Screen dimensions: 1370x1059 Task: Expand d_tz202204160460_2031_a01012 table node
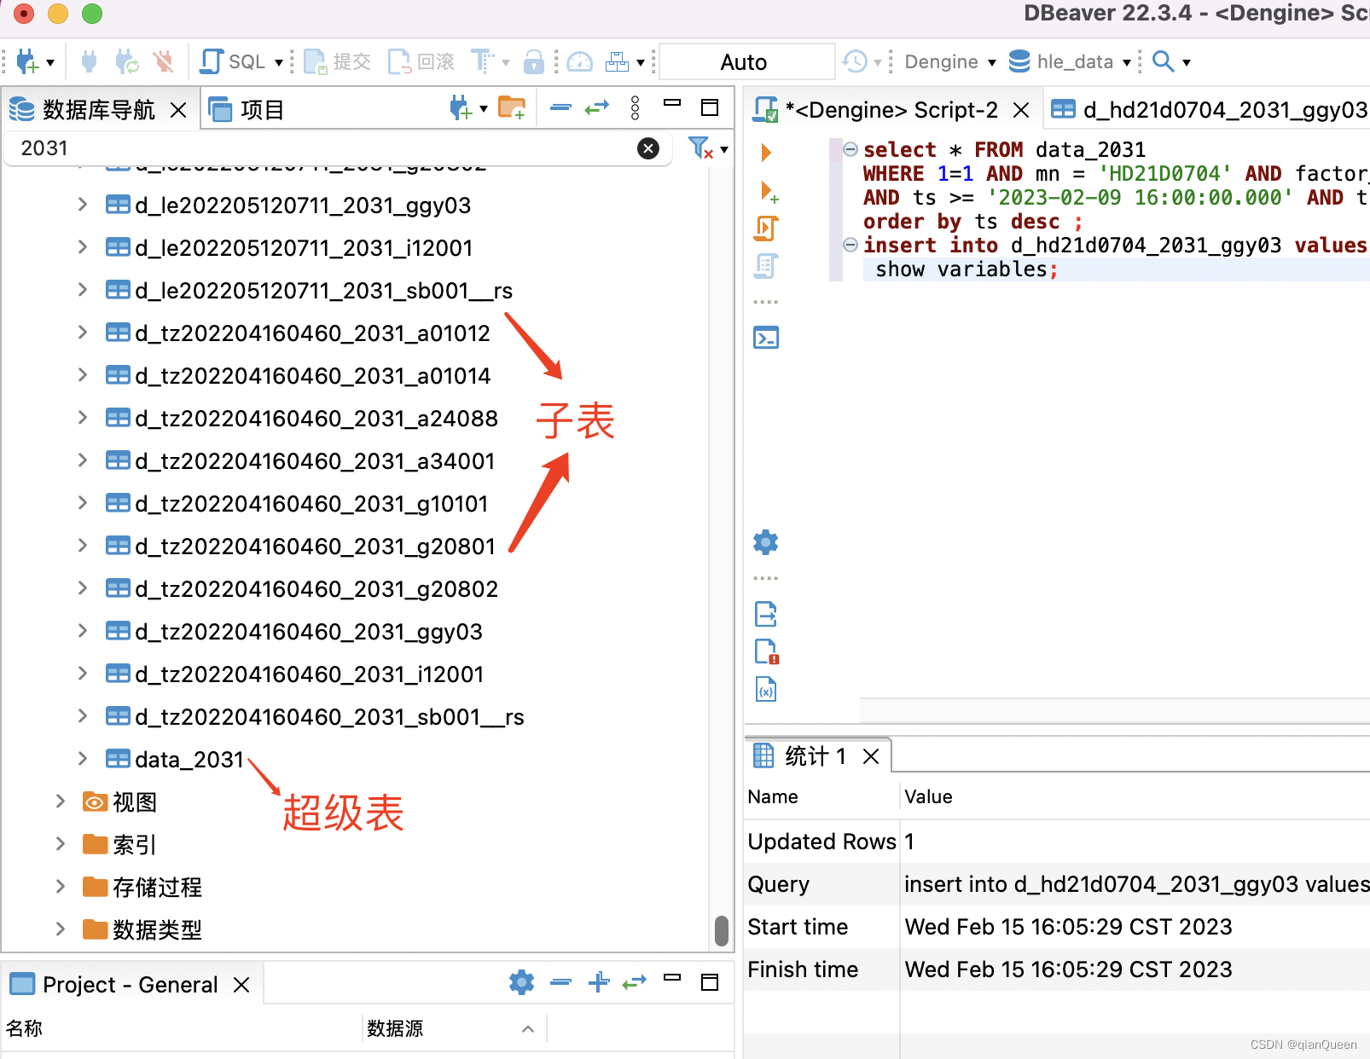tap(82, 333)
